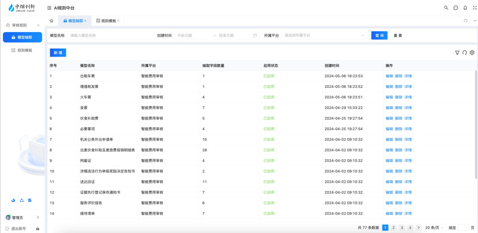The width and height of the screenshot is (478, 233).
Task: Edit the 服务评价报告 row
Action: coord(389,203)
